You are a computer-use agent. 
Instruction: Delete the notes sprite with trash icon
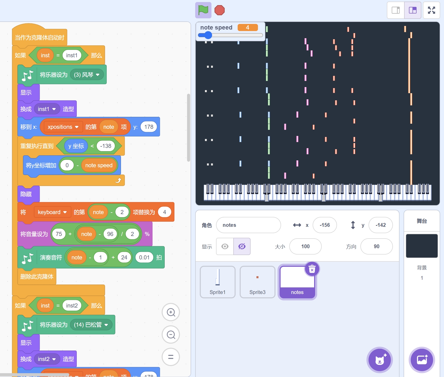point(312,269)
